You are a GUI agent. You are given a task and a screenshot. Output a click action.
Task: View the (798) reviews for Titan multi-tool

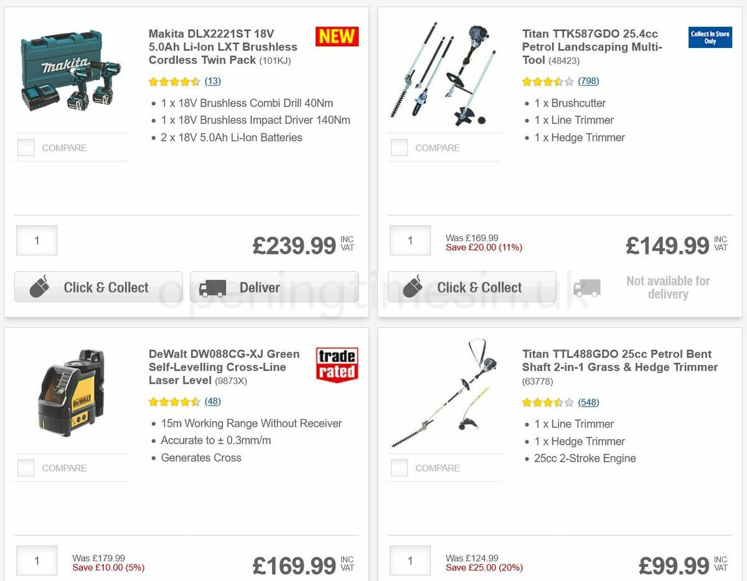pyautogui.click(x=588, y=81)
